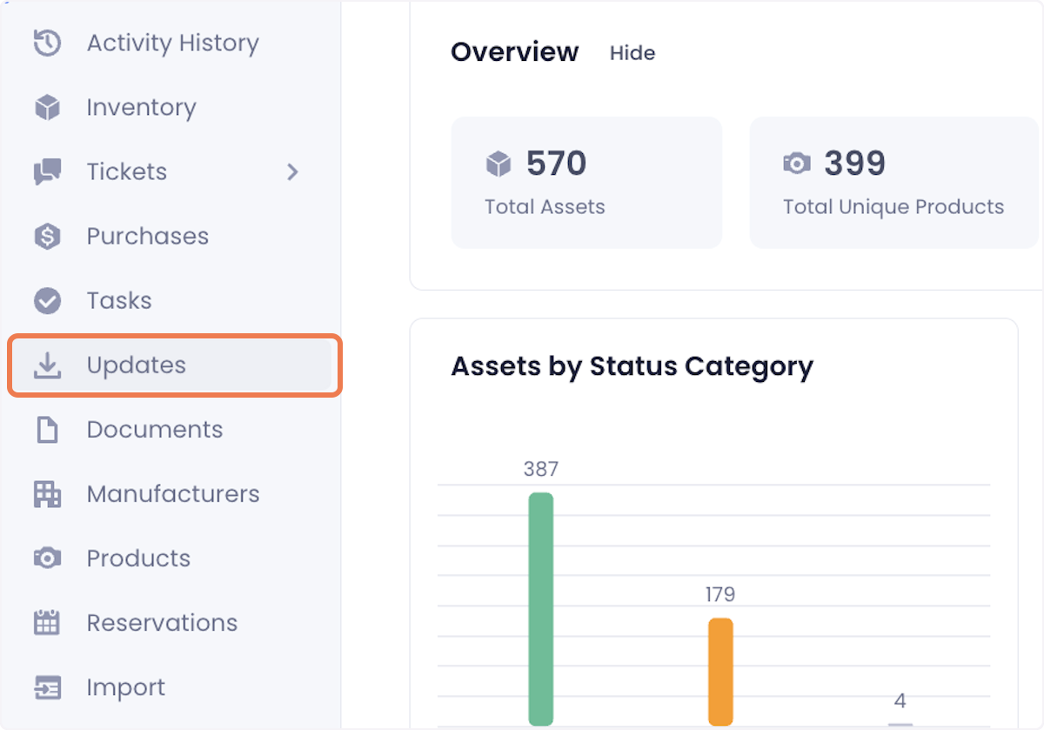
Task: Click the Import arrow icon
Action: click(47, 687)
